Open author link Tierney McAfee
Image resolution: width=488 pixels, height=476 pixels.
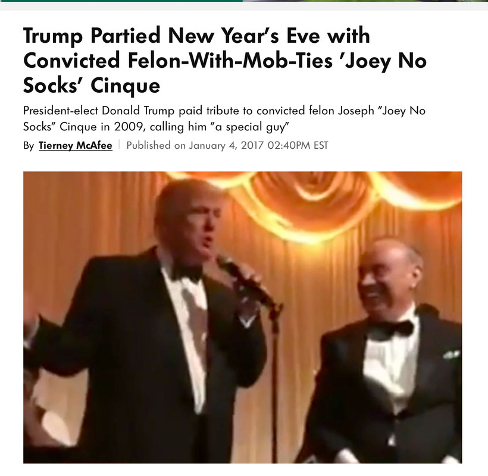tap(76, 146)
